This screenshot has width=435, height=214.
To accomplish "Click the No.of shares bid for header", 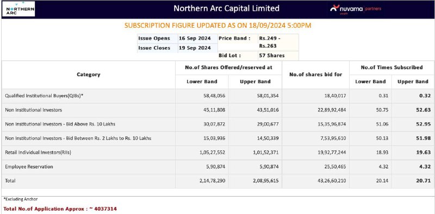I will (x=315, y=74).
